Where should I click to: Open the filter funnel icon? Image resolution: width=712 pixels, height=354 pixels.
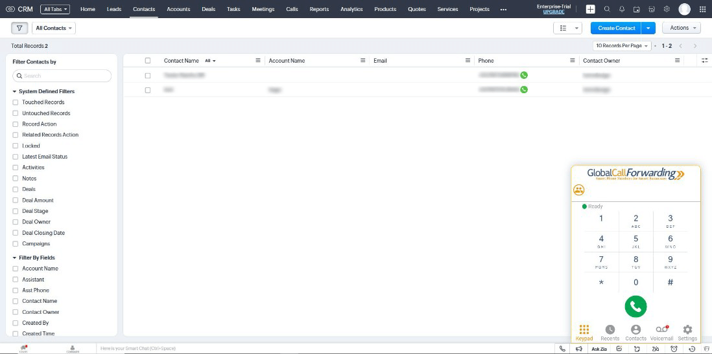coord(19,28)
